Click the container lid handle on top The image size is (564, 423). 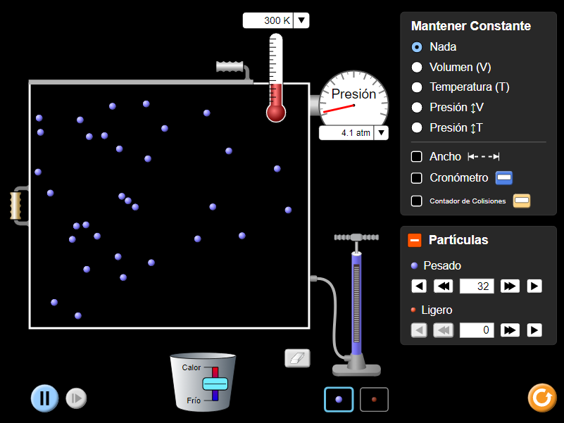(230, 67)
